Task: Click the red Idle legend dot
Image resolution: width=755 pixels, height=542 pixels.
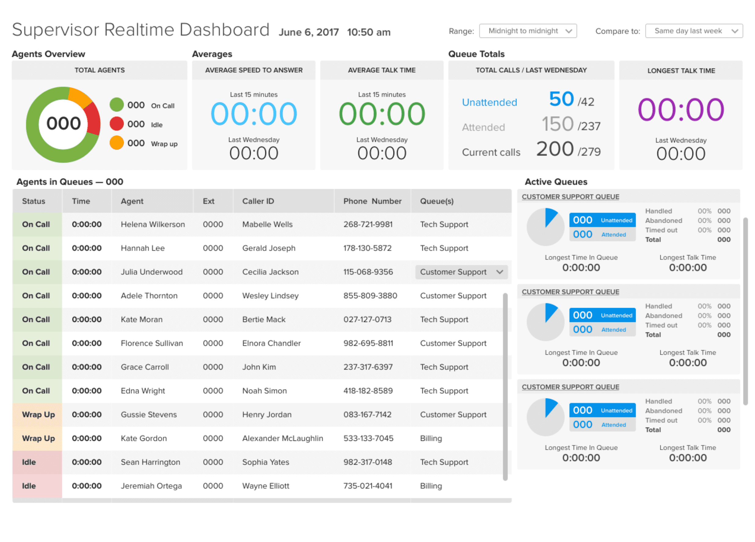Action: (116, 124)
